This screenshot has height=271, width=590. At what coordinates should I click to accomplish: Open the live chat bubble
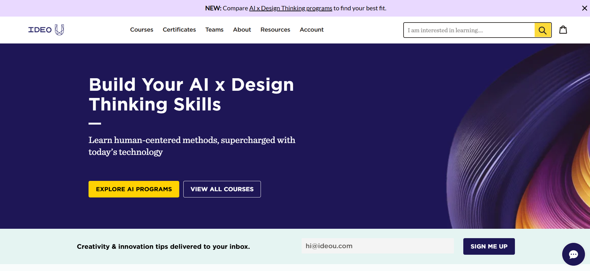pos(573,254)
